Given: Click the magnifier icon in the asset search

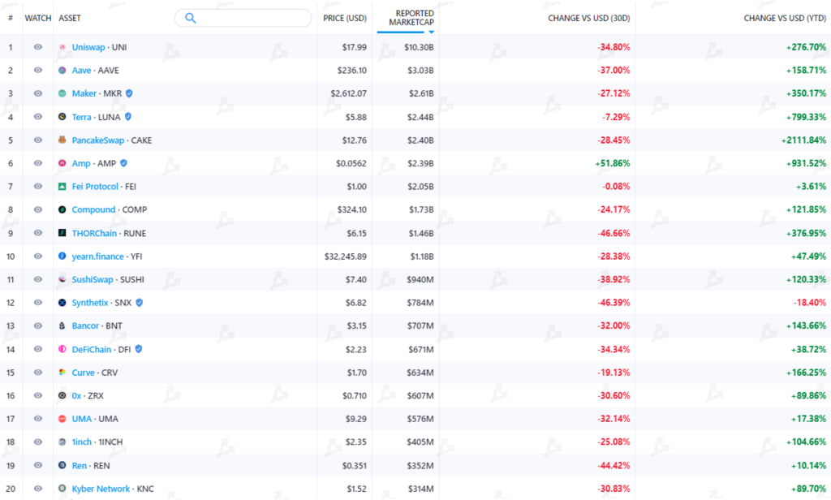Looking at the screenshot, I should (x=191, y=18).
